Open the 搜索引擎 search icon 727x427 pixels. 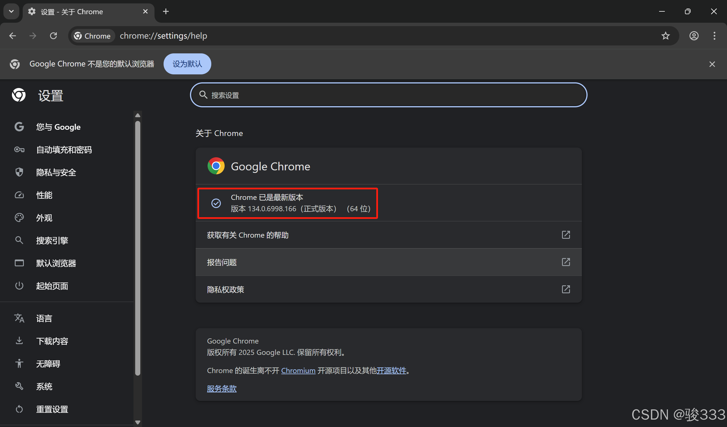tap(19, 240)
